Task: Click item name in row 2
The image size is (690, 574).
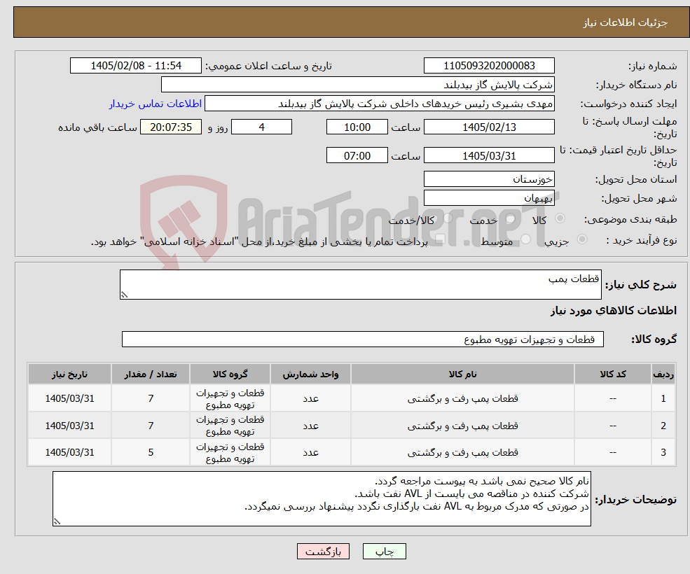Action: [462, 426]
